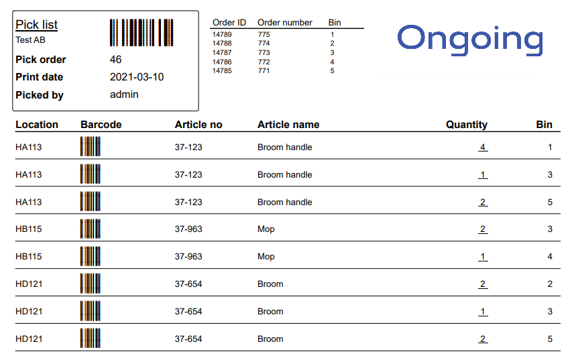Viewport: 570px width, 362px height.
Task: Click 37-654 in the Broom bin 3 row
Action: tap(188, 312)
